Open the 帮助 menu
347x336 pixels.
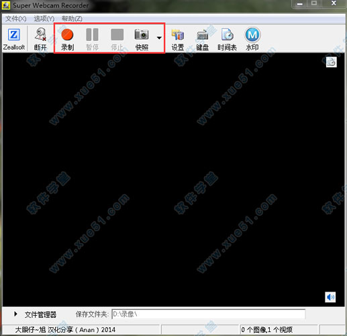72,19
